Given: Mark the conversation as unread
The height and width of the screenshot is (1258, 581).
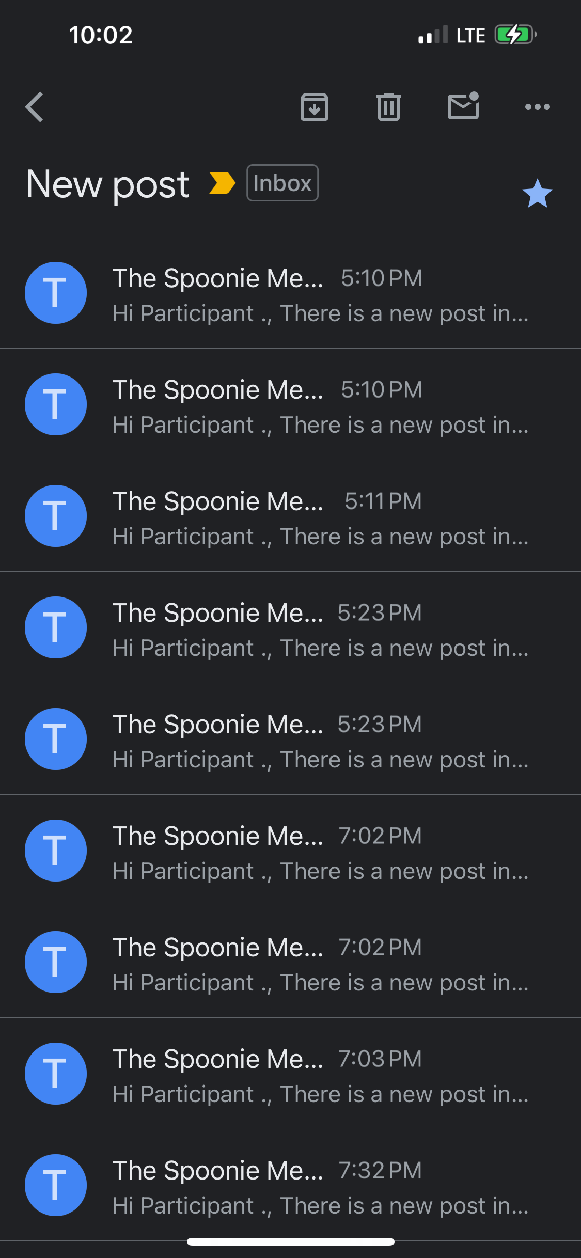Looking at the screenshot, I should [x=463, y=106].
